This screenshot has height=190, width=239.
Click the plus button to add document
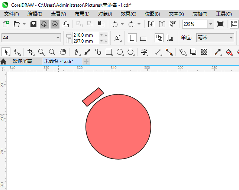click(86, 61)
